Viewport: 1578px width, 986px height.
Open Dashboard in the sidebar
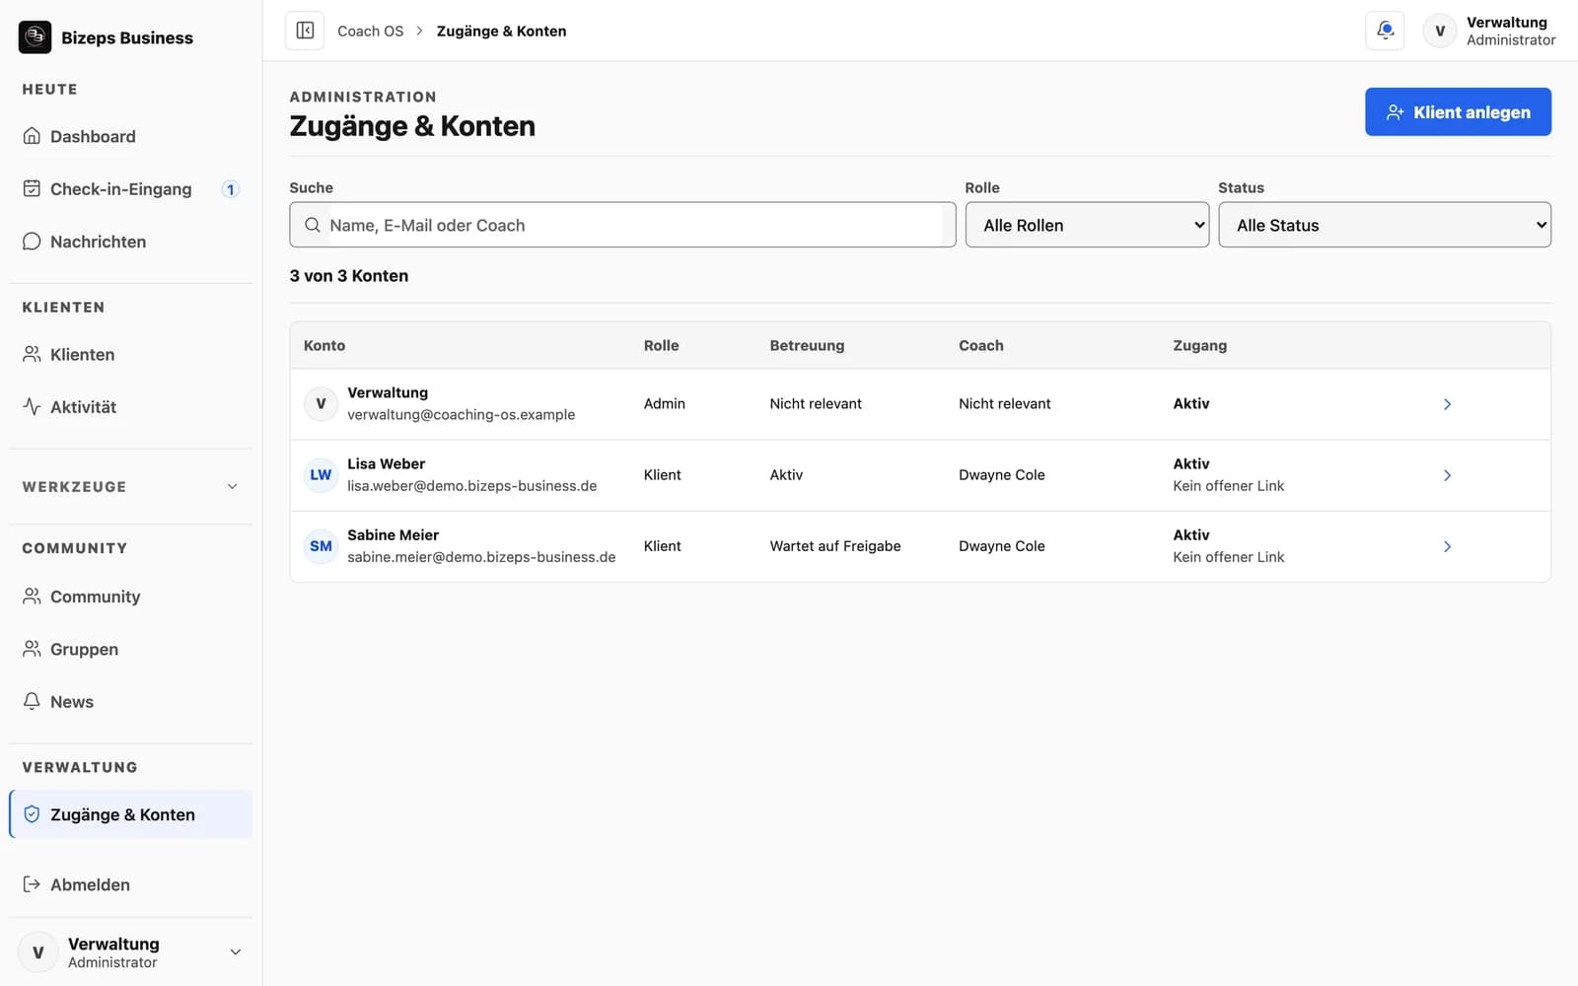point(130,136)
